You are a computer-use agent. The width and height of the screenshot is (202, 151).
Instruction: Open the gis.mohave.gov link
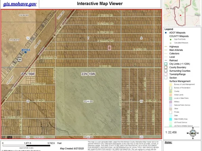pos(20,4)
